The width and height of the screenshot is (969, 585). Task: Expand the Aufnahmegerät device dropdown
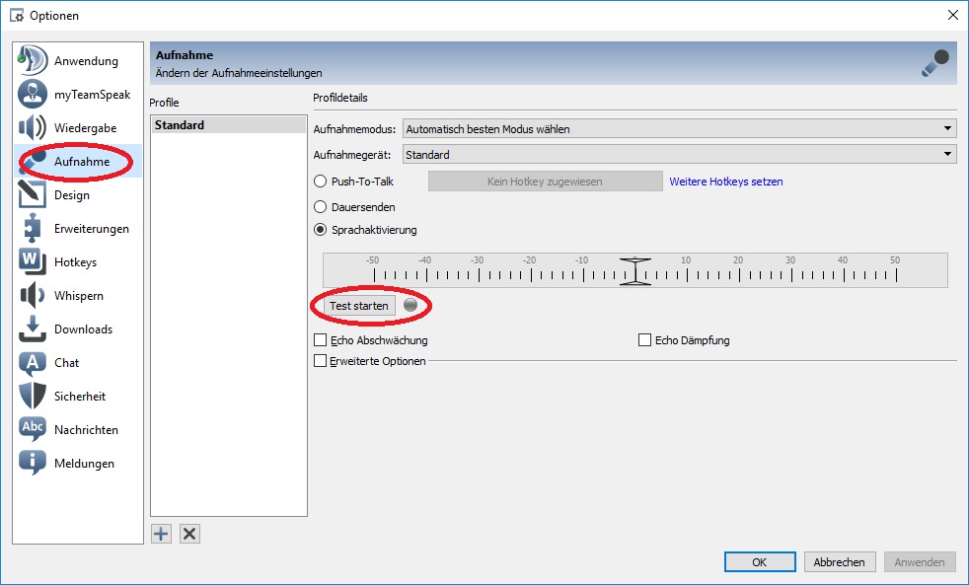point(680,155)
